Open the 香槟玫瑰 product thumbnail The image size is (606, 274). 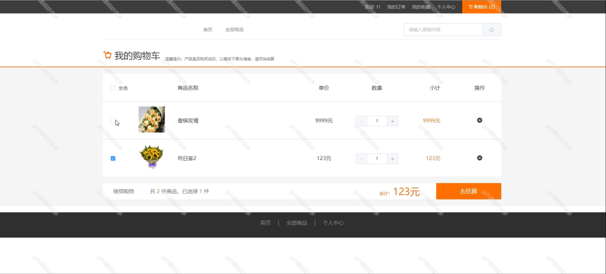click(151, 119)
